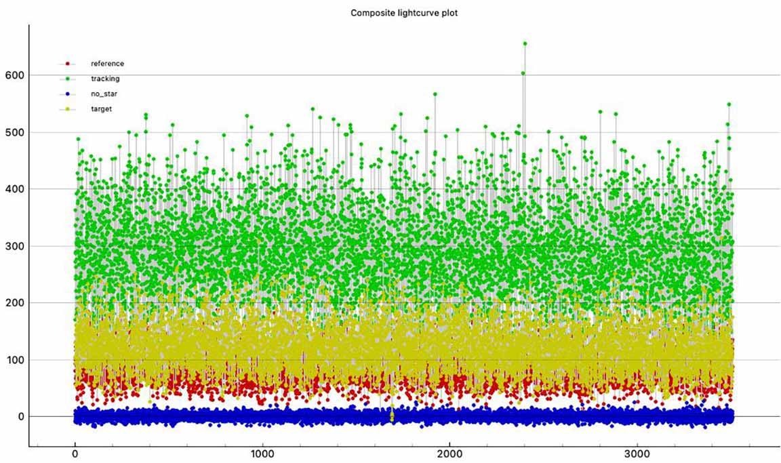781x463 pixels.
Task: Select the highest green tracking point above 600
Action: click(525, 43)
